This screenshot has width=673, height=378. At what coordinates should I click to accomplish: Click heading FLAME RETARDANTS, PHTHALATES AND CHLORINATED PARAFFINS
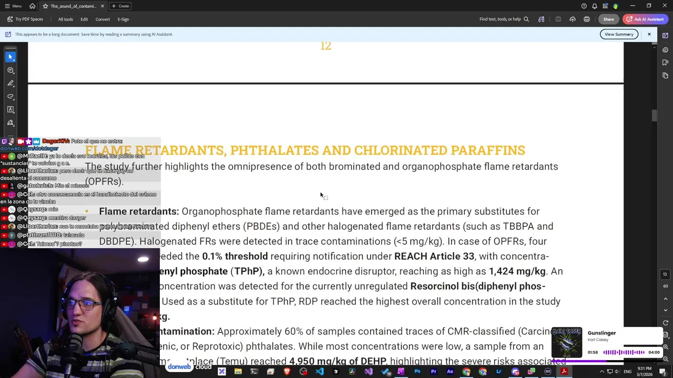(305, 150)
